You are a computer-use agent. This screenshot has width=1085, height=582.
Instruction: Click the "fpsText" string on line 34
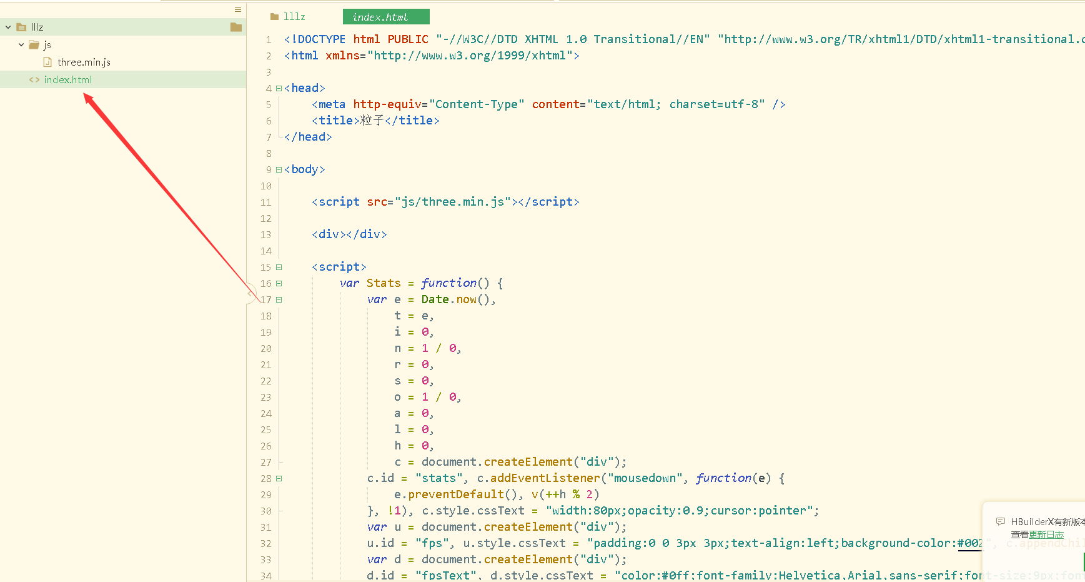click(446, 576)
